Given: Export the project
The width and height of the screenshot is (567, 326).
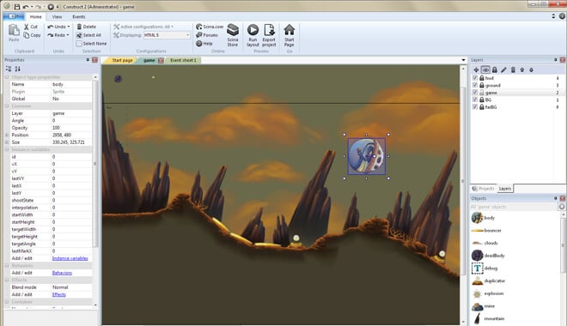Looking at the screenshot, I should tap(269, 35).
